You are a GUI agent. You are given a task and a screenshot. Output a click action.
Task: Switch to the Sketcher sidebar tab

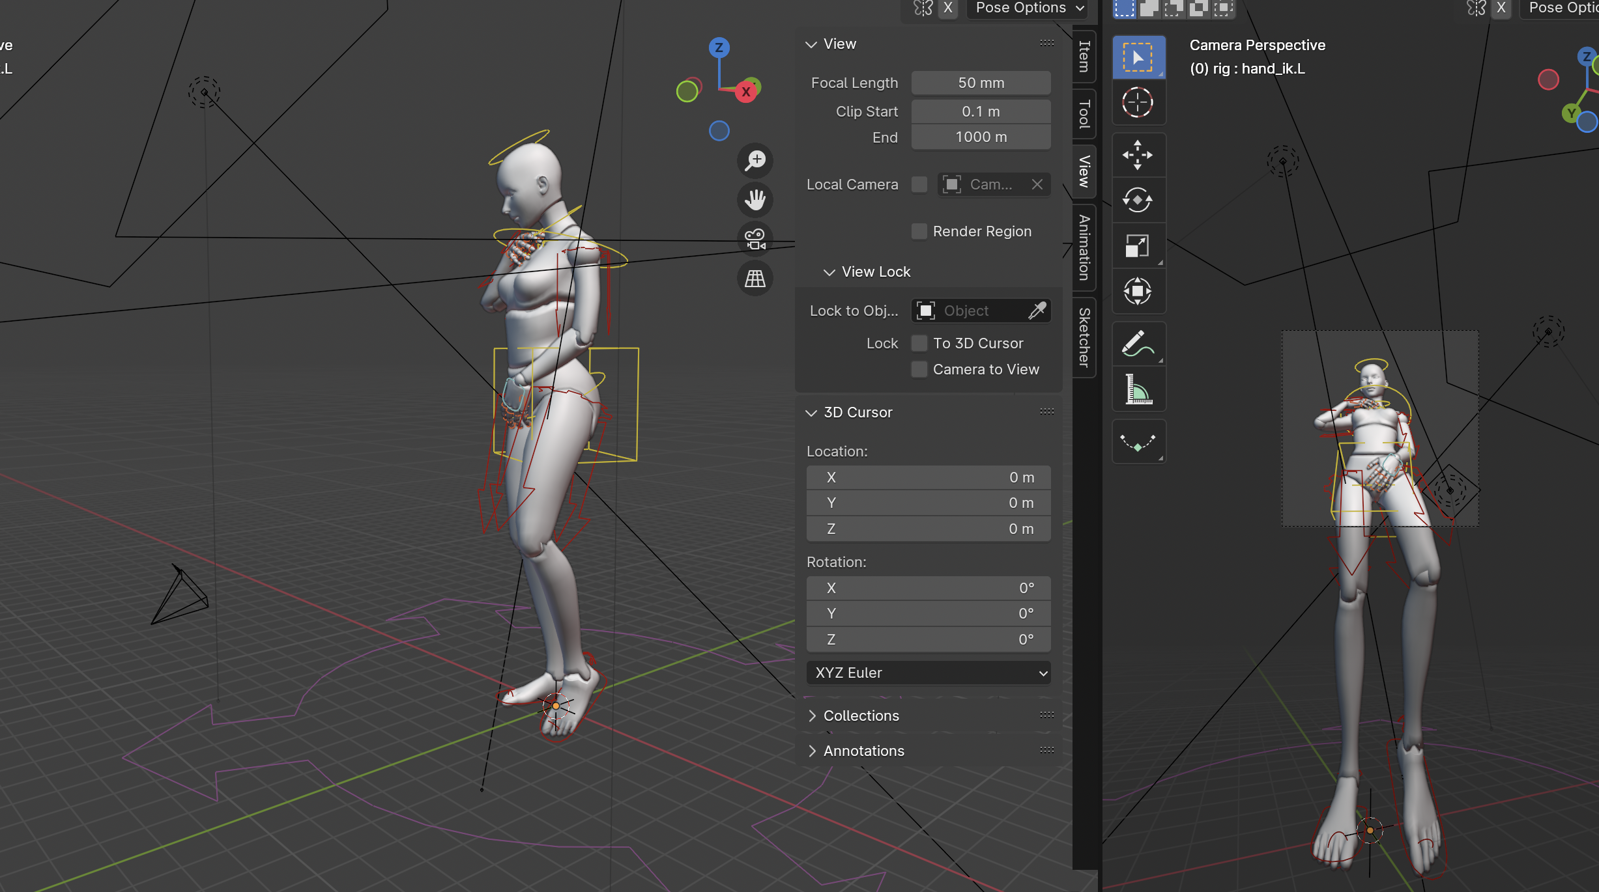click(1084, 337)
